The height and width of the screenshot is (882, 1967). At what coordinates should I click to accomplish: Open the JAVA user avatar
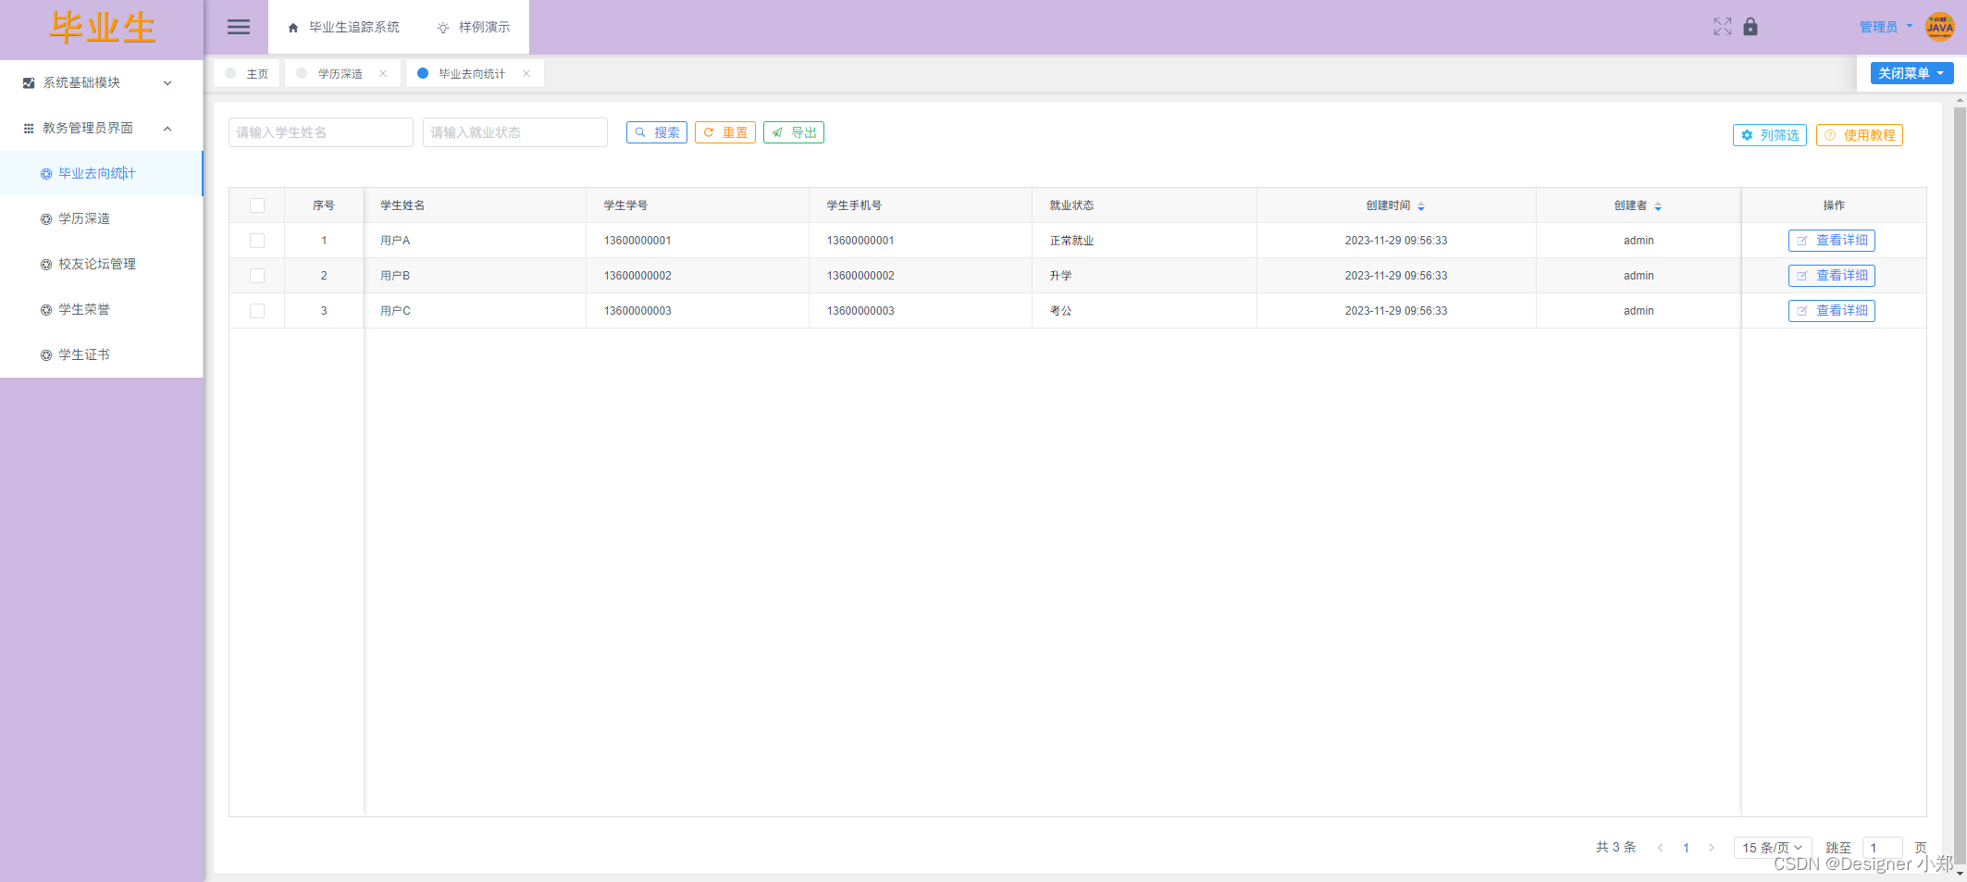point(1939,27)
